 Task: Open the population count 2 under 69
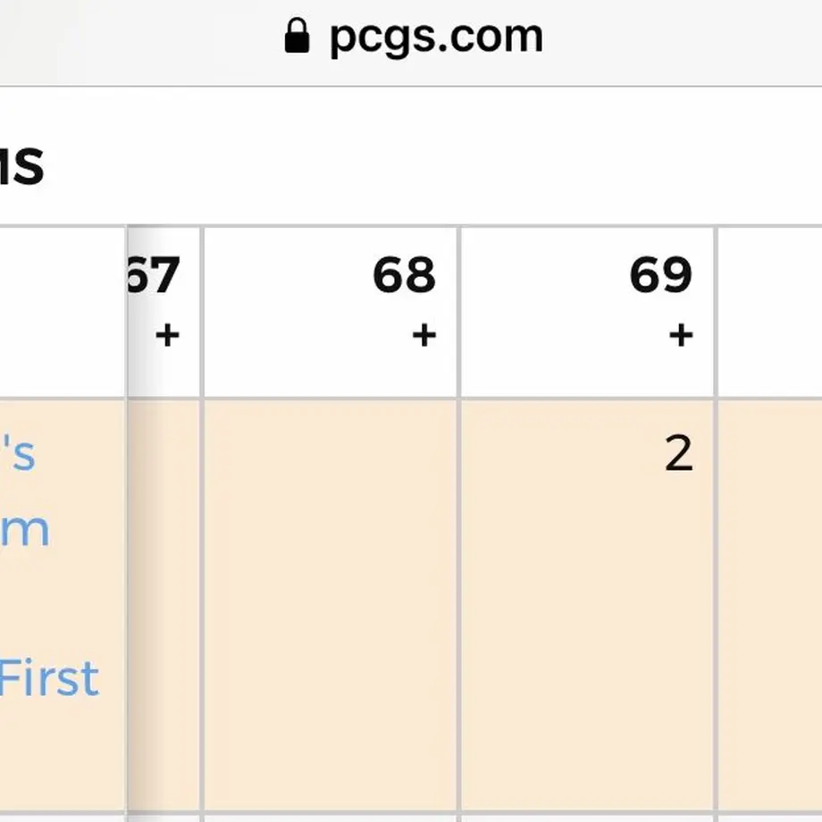679,454
